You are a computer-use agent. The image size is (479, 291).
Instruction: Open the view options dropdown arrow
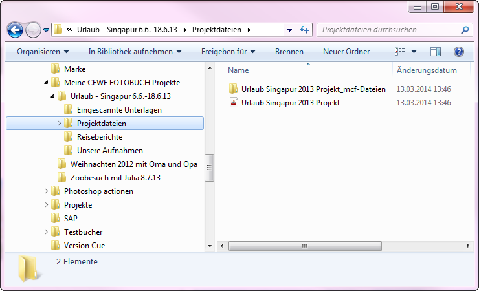(414, 52)
